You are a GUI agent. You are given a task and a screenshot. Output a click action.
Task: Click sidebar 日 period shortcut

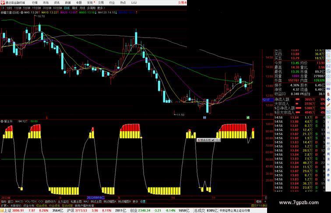click(x=328, y=149)
